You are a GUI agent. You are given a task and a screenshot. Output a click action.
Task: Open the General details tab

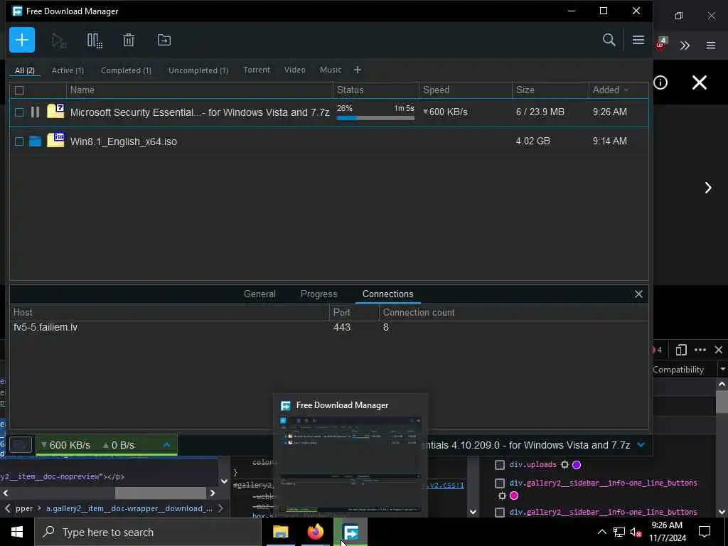(259, 294)
